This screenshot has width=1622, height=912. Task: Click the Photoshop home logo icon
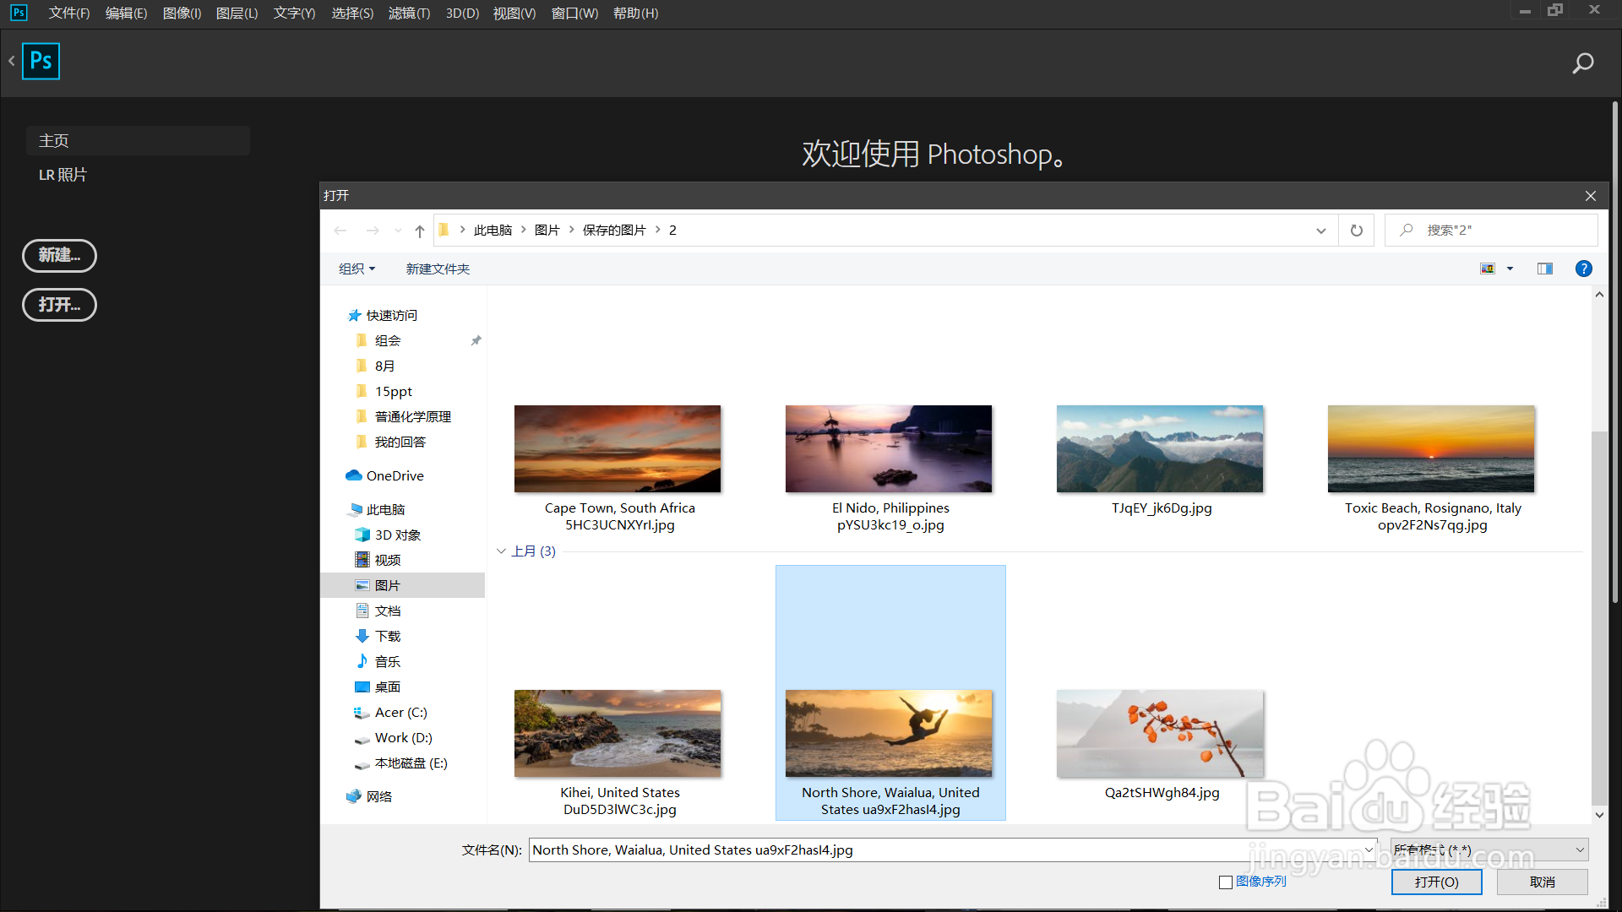click(41, 61)
